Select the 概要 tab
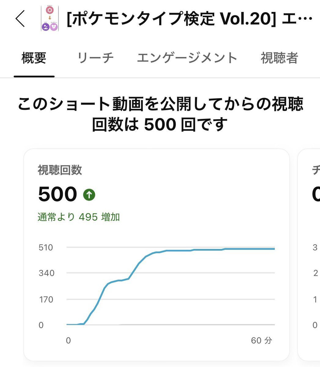This screenshot has width=320, height=367. [x=34, y=58]
